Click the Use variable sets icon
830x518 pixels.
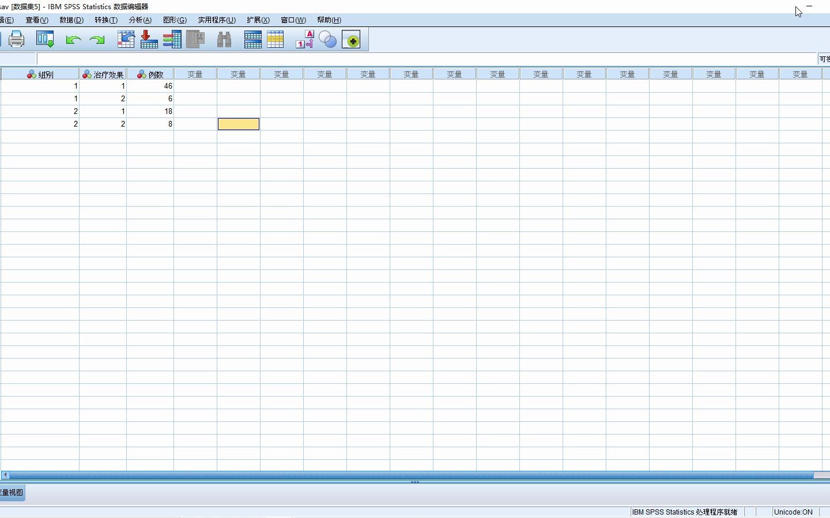pos(327,39)
